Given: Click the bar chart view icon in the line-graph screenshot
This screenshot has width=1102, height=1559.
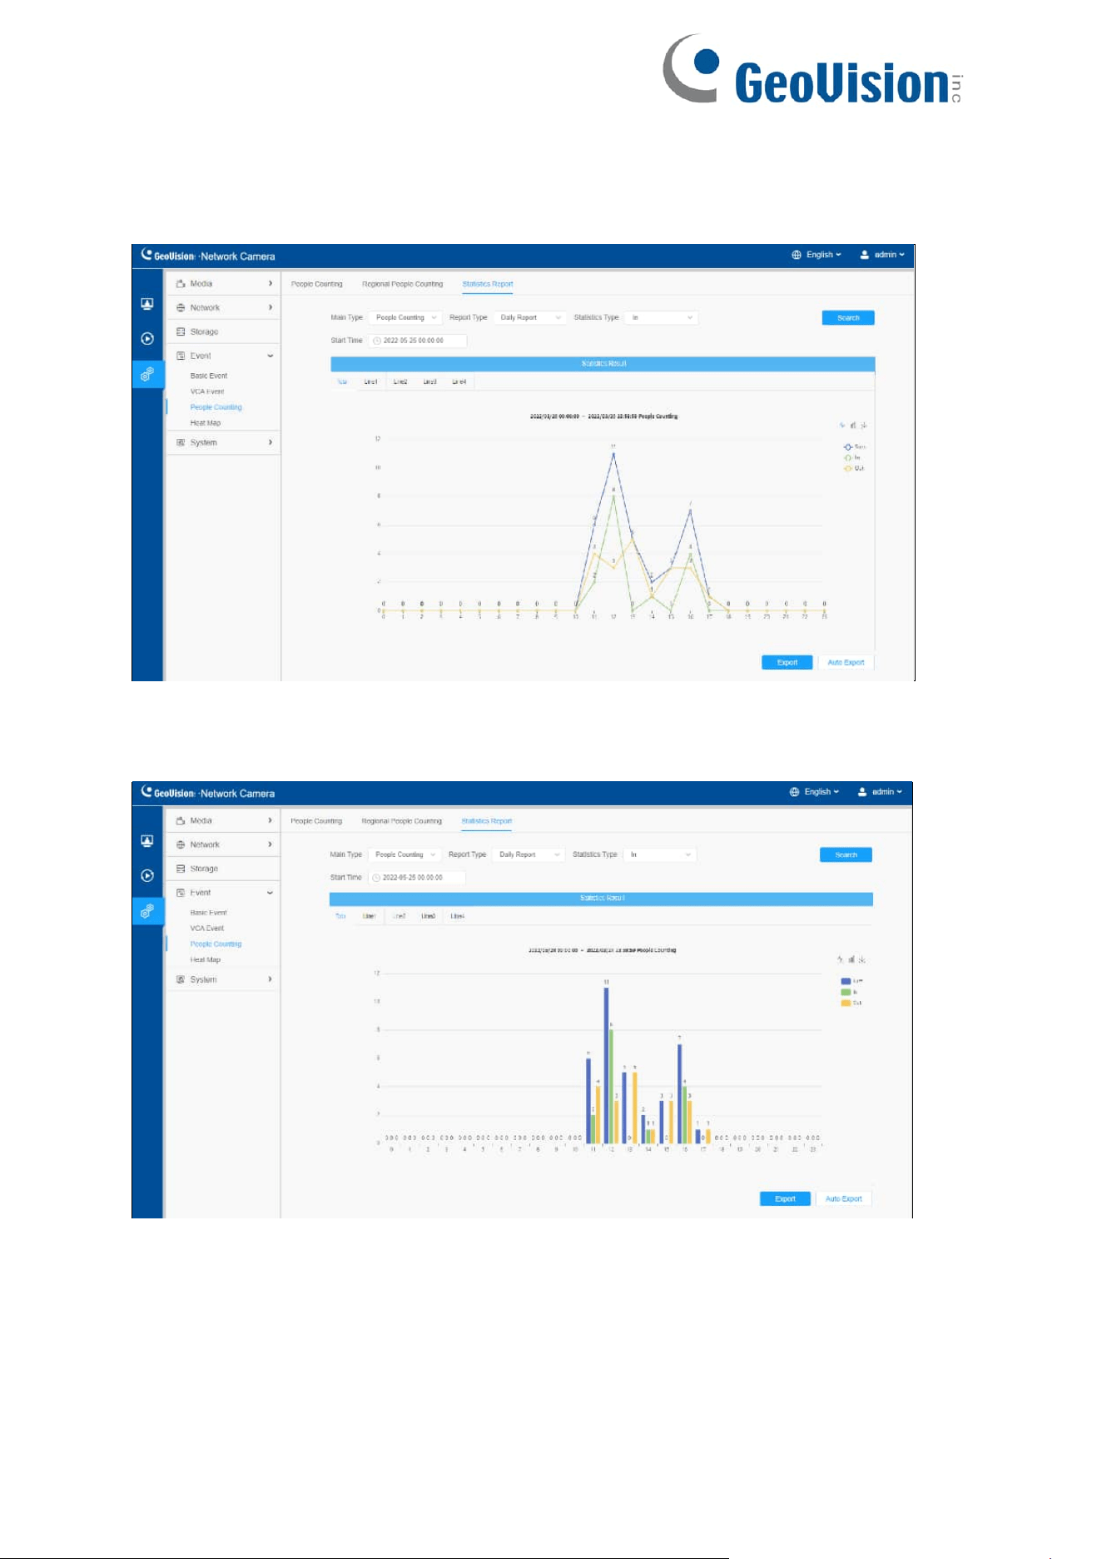Looking at the screenshot, I should [x=853, y=426].
